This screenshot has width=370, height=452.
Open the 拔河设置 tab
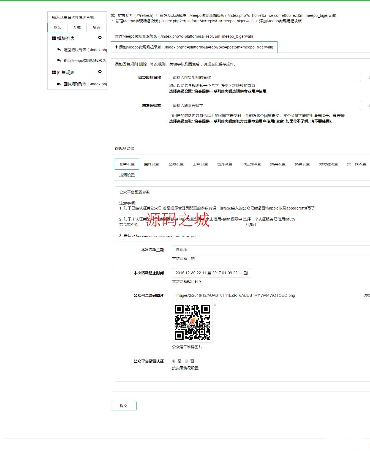coord(127,175)
